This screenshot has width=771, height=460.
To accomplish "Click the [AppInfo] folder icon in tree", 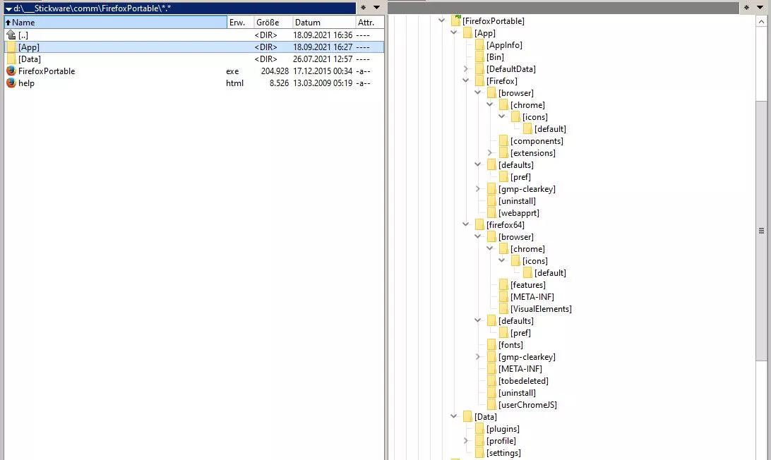I will (x=479, y=44).
